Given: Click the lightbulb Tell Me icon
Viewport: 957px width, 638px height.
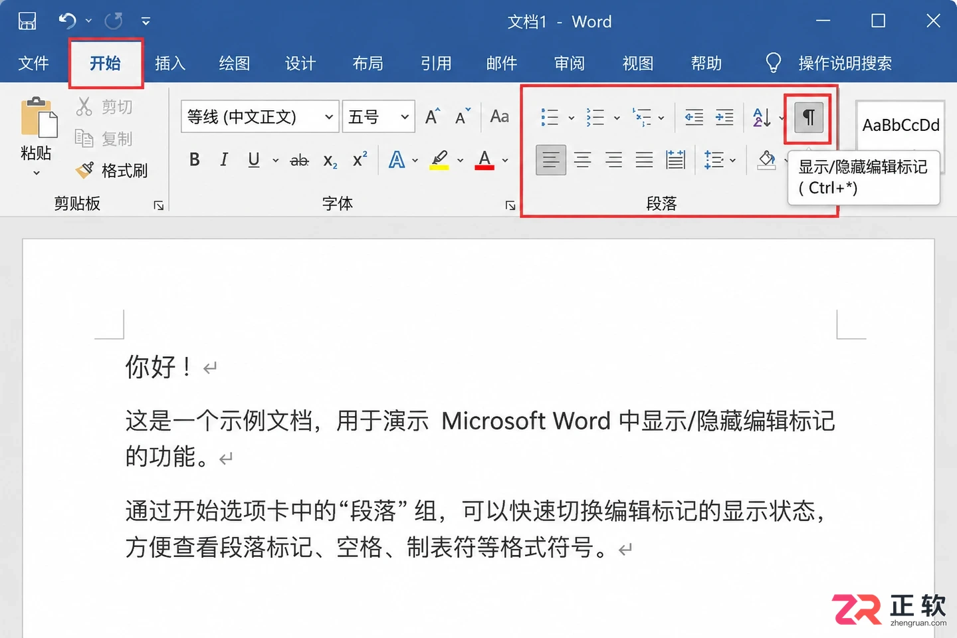Looking at the screenshot, I should (773, 63).
